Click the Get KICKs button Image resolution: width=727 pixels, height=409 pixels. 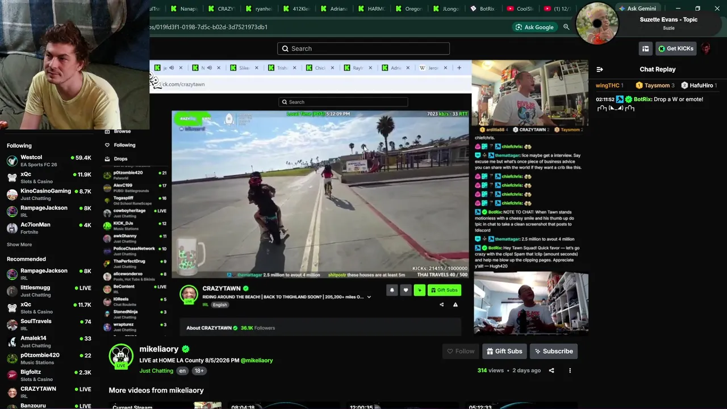tap(676, 49)
